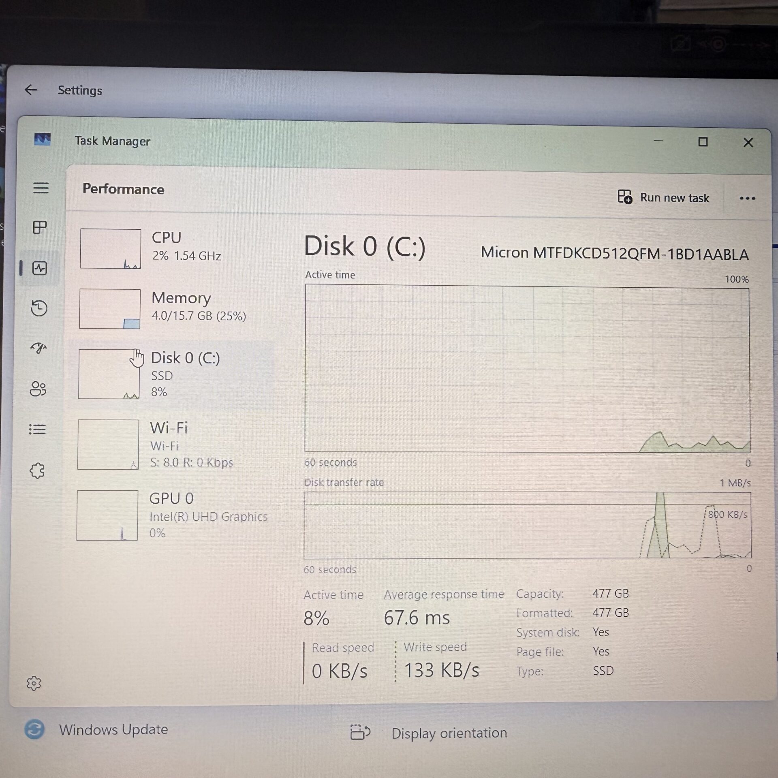Open the App history page icon
Screen dimensions: 778x778
tap(39, 308)
